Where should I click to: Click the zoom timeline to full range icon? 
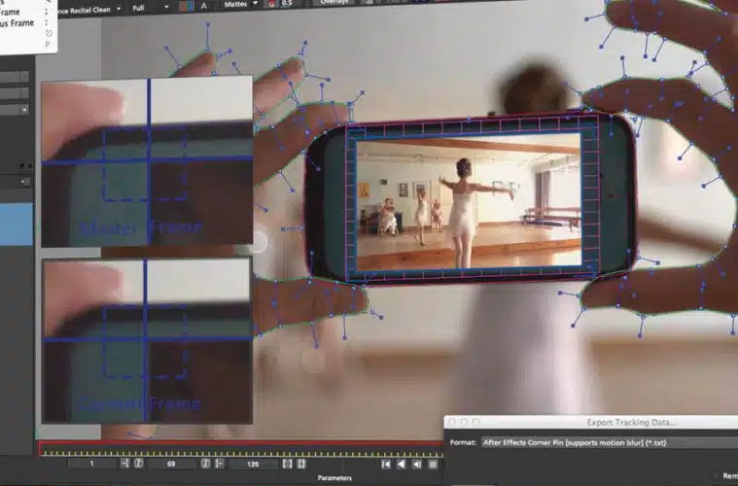coord(302,465)
